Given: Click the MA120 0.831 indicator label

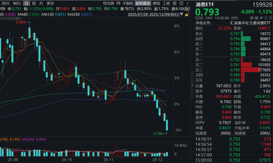Looking at the screenshot, I should click(x=54, y=14).
